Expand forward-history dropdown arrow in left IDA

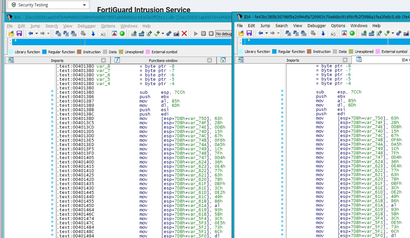[48, 33]
